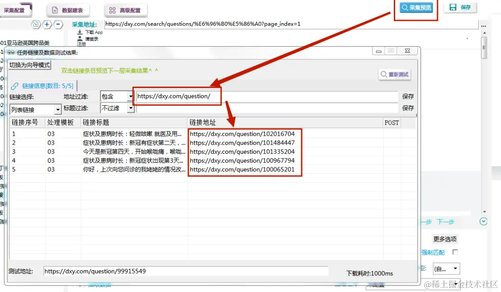Open the (自... type dropdown
Viewport: 501px width, 292px height.
coord(446,269)
